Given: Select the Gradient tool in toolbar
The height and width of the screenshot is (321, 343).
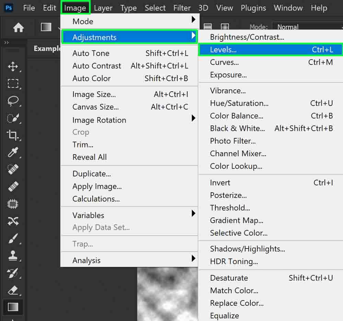Looking at the screenshot, I should pos(13,307).
